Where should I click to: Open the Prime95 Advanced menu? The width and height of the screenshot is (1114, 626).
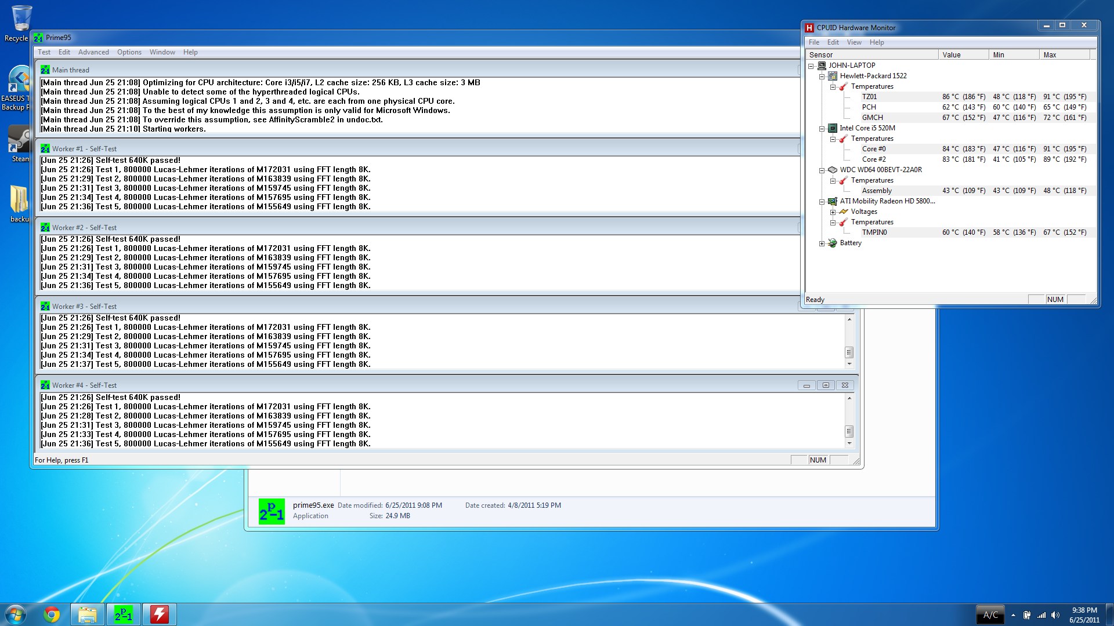click(x=93, y=52)
